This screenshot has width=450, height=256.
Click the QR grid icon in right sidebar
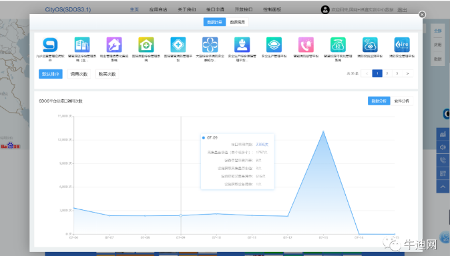(x=443, y=173)
